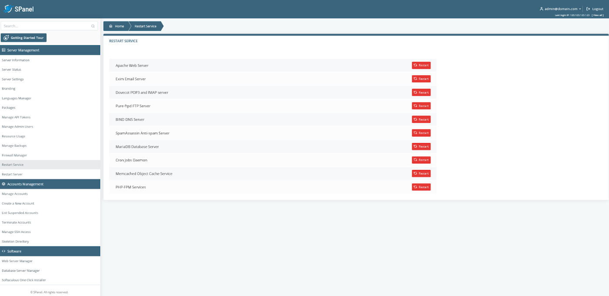609x296 pixels.
Task: Click the Home icon in breadcrumb
Action: [111, 26]
